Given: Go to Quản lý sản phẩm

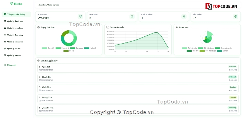Looking at the screenshot, I should [16, 28].
